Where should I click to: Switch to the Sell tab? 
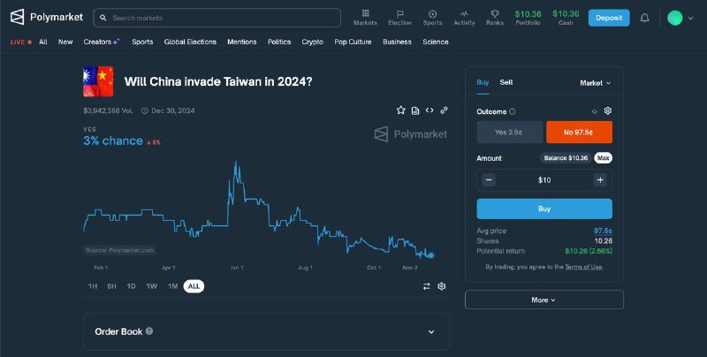[x=506, y=82]
